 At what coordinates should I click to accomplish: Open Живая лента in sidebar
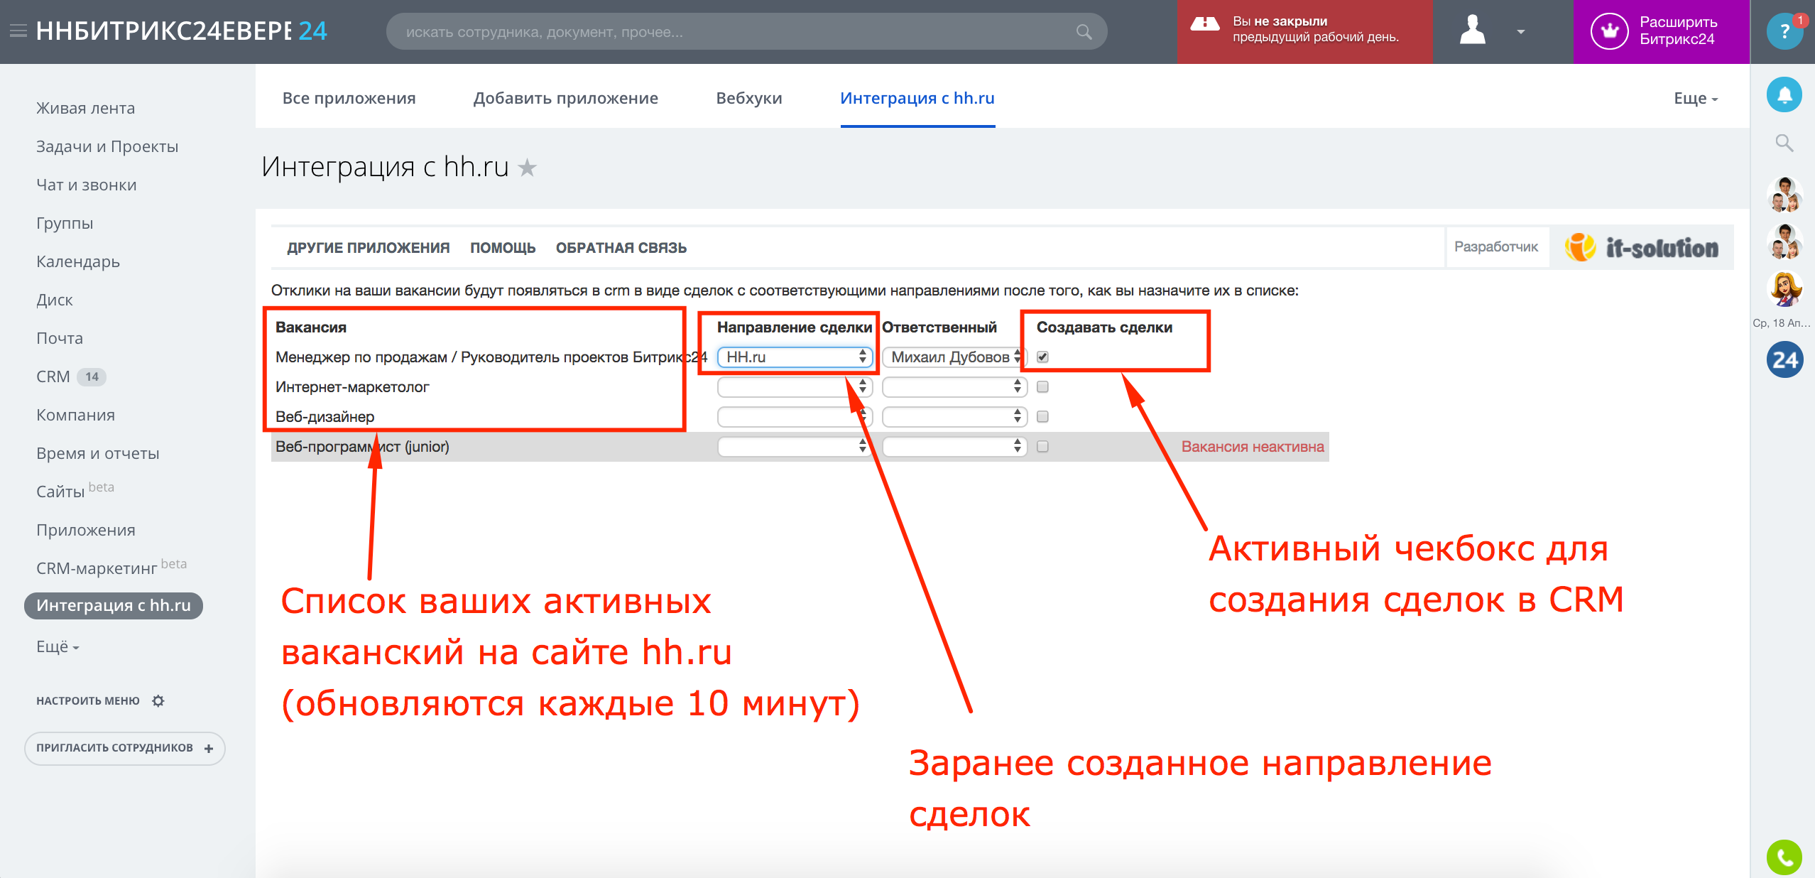coord(85,108)
